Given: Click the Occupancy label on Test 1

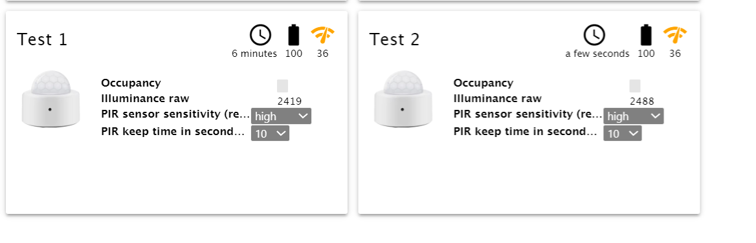Looking at the screenshot, I should 131,83.
